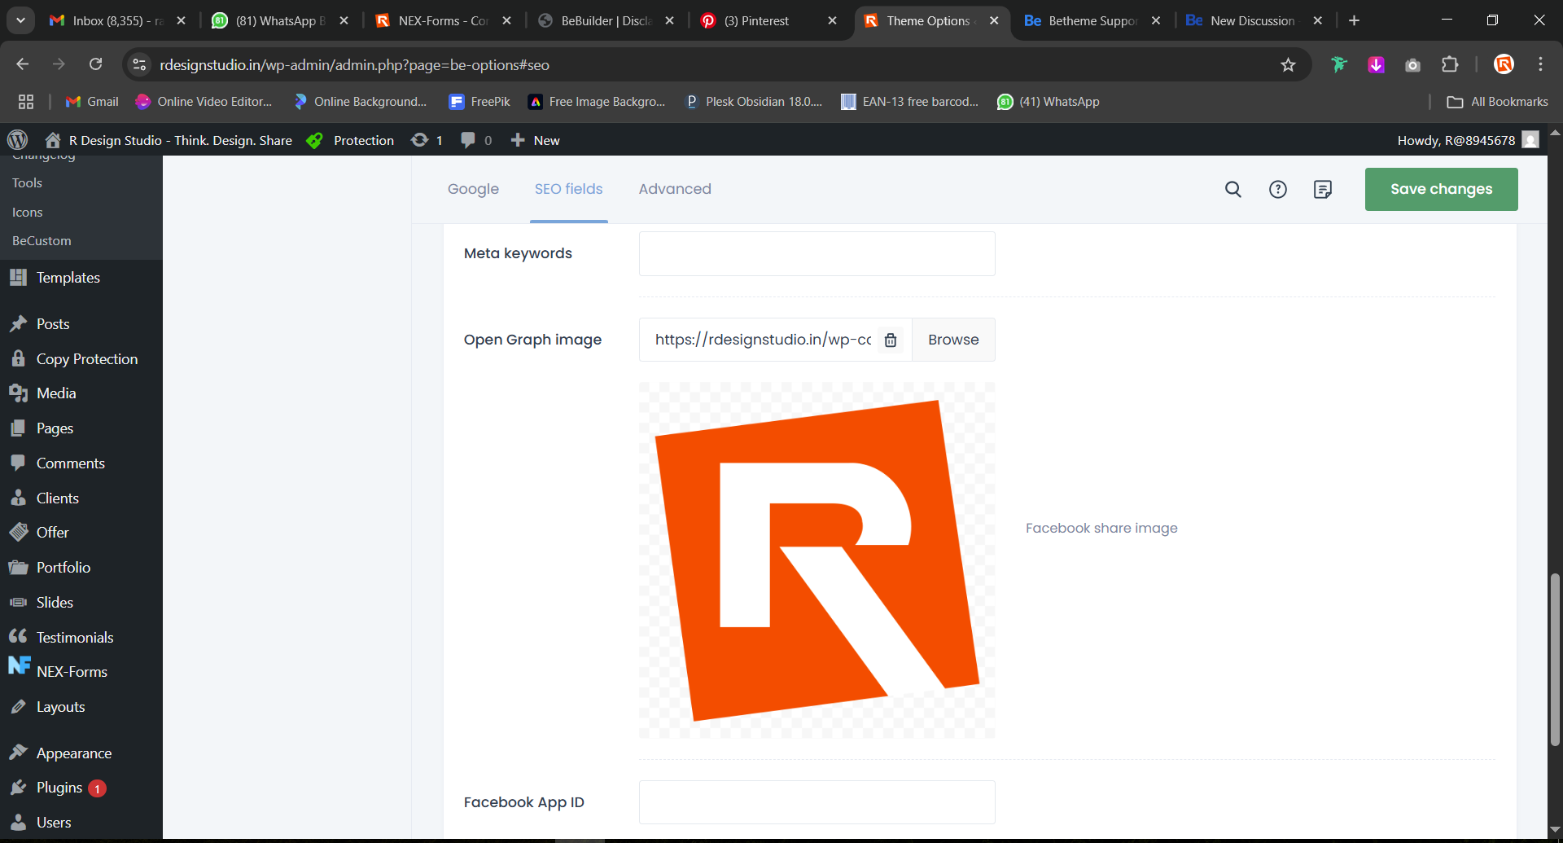Delete the Open Graph image with trash icon
The image size is (1563, 843).
pyautogui.click(x=891, y=340)
